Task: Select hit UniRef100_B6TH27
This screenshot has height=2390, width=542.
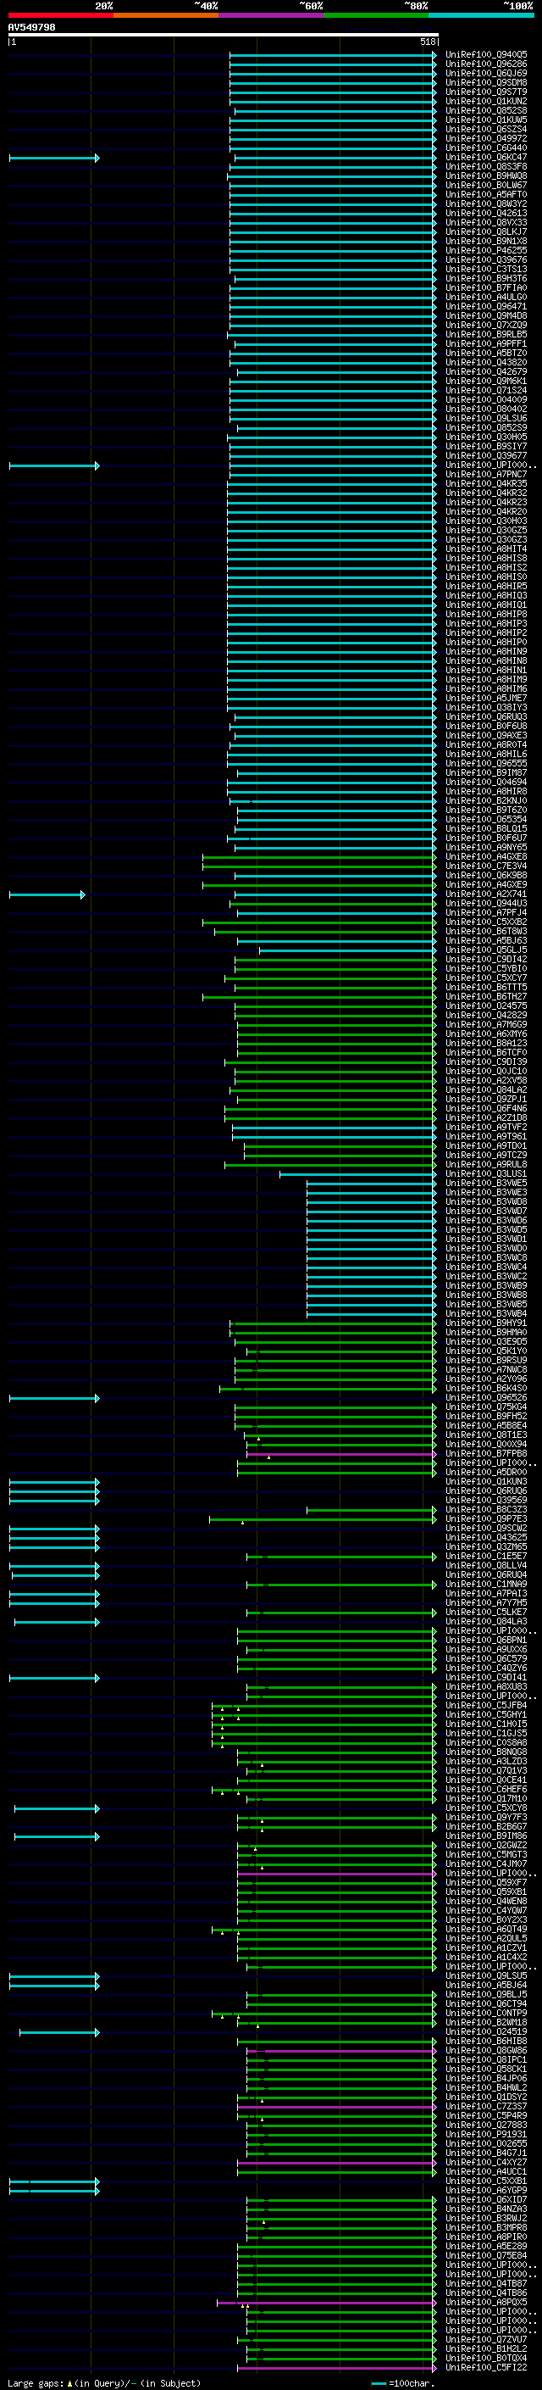Action: 486,996
